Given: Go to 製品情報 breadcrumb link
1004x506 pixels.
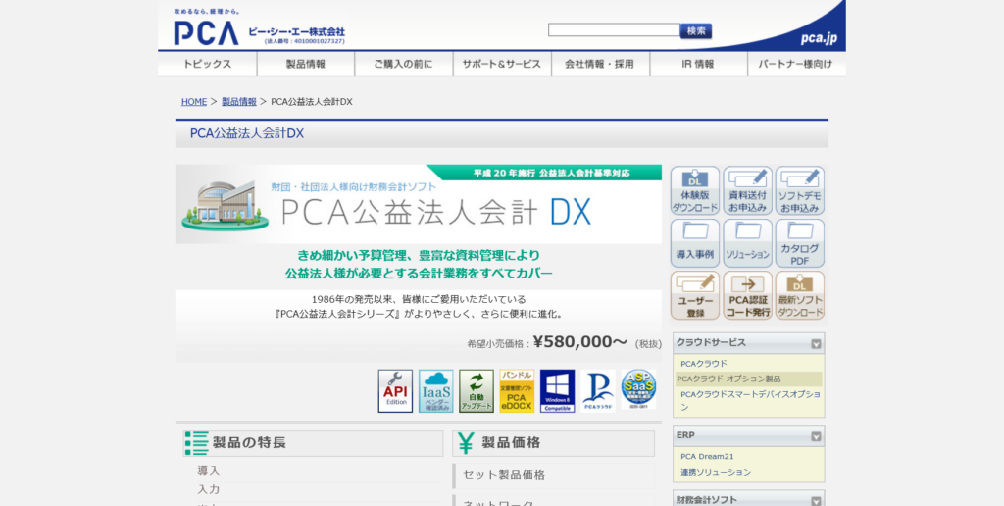Looking at the screenshot, I should point(239,102).
